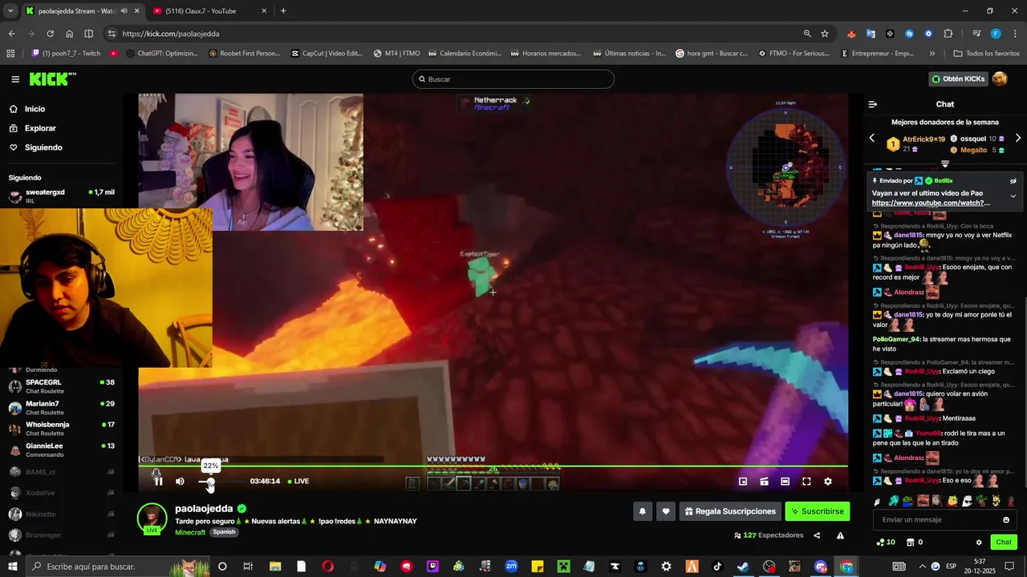Image resolution: width=1027 pixels, height=577 pixels.
Task: Insert the ghost sunglasses emote
Action: (x=967, y=501)
